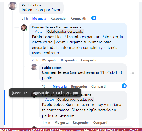Open the '21 h' timestamp on the top comment
The height and width of the screenshot is (131, 142).
tap(25, 19)
